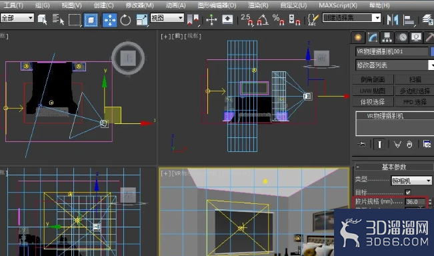Viewport: 434px width, 256px height.
Task: Open the 创建(C) menu
Action: click(x=103, y=5)
